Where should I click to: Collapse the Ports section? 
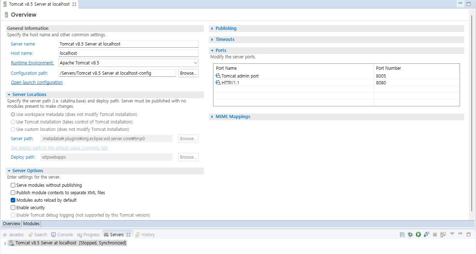pos(212,51)
